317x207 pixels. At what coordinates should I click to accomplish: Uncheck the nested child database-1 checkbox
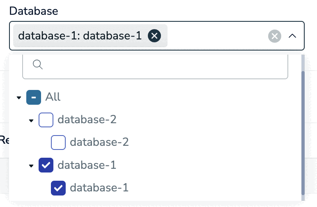[x=58, y=188]
